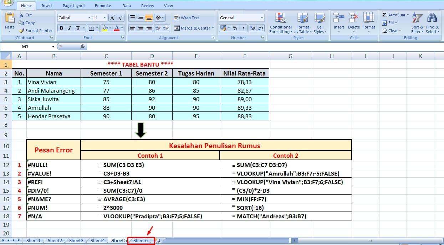Click the Delete cells icon
This screenshot has height=245, width=444.
tap(354, 19)
